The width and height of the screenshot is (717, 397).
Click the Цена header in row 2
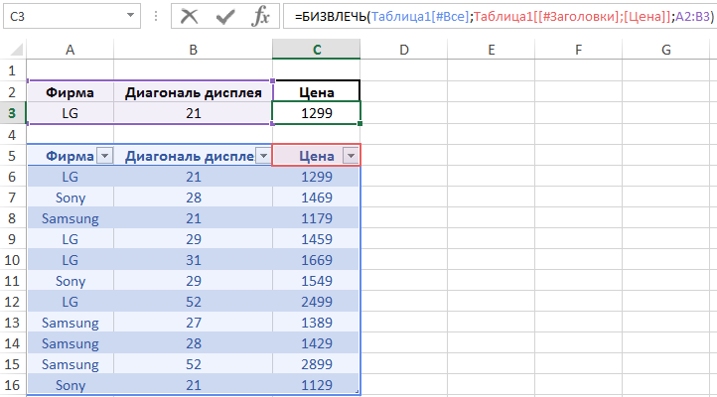coord(317,92)
